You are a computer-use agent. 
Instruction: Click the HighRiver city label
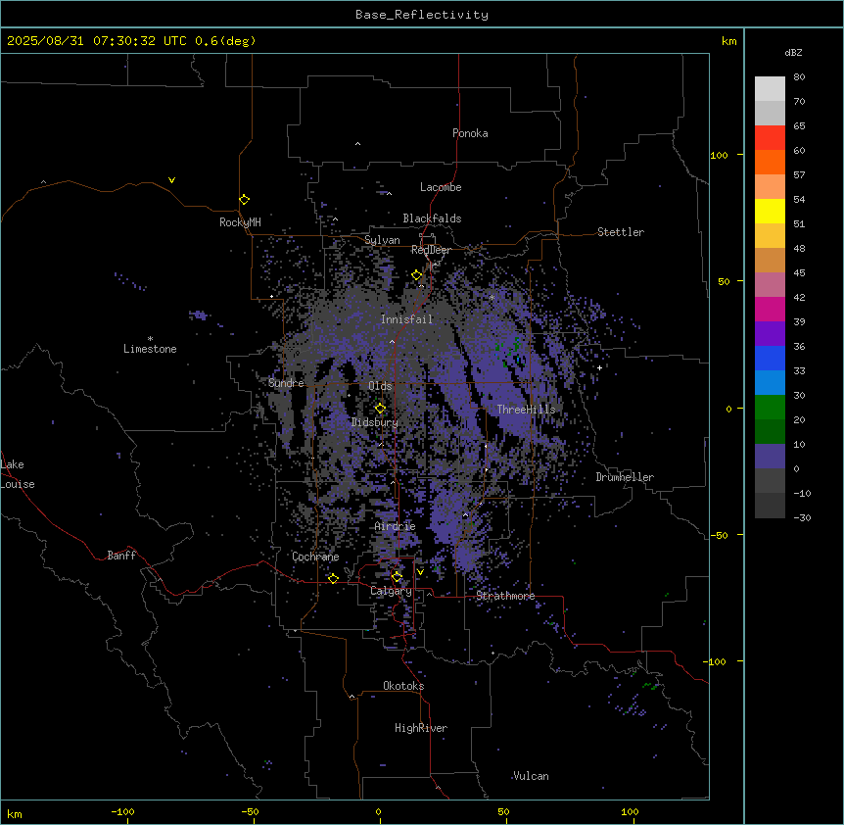[x=421, y=728]
